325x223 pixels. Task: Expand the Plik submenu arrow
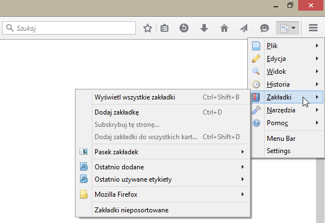tap(317, 46)
